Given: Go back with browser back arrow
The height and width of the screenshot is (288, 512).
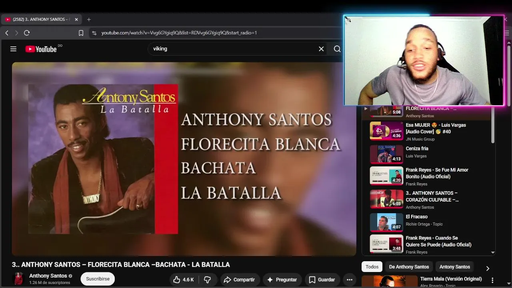Looking at the screenshot, I should pos(7,33).
